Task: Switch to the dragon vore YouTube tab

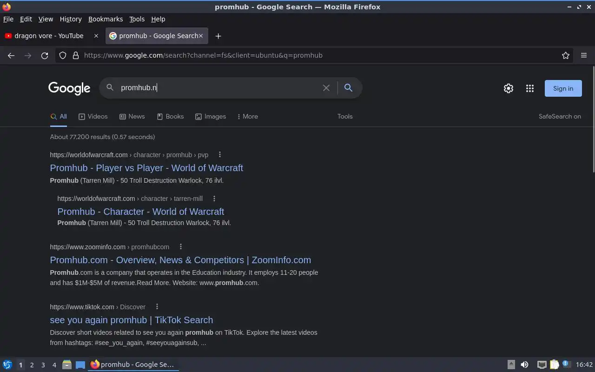Action: pyautogui.click(x=49, y=36)
